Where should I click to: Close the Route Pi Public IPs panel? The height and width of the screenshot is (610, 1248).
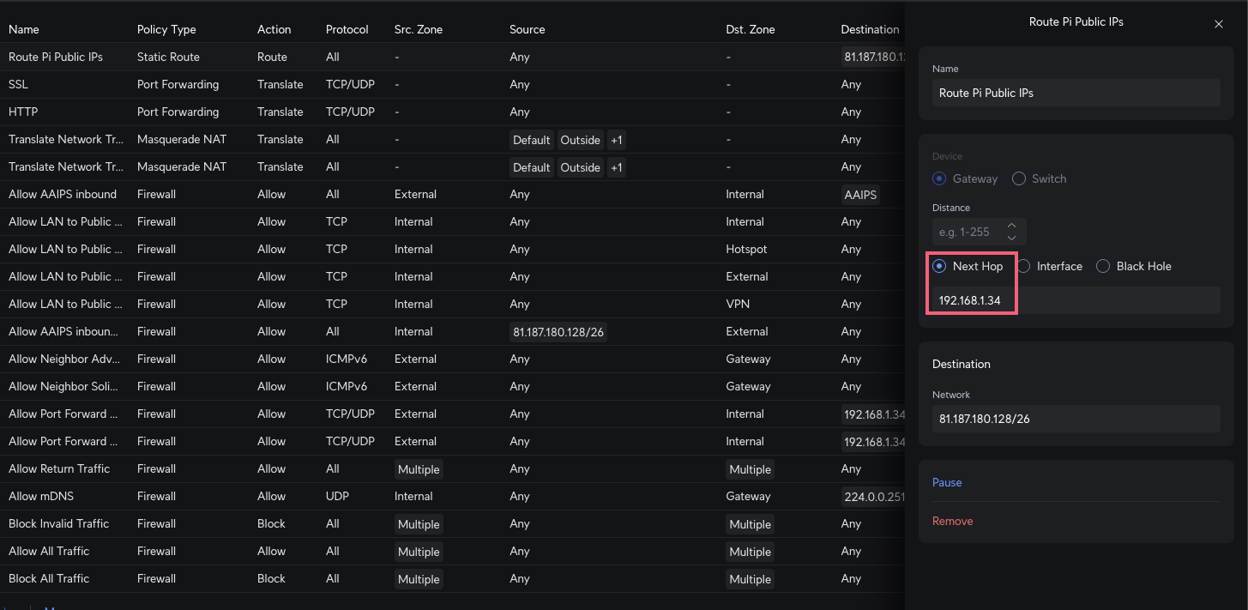[x=1218, y=24]
